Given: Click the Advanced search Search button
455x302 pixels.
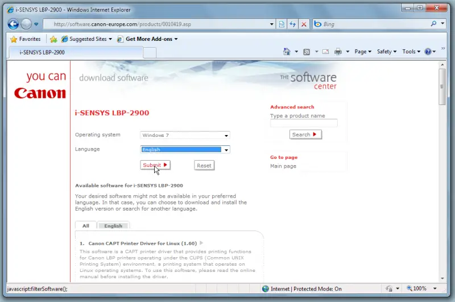Looking at the screenshot, I should click(x=305, y=135).
